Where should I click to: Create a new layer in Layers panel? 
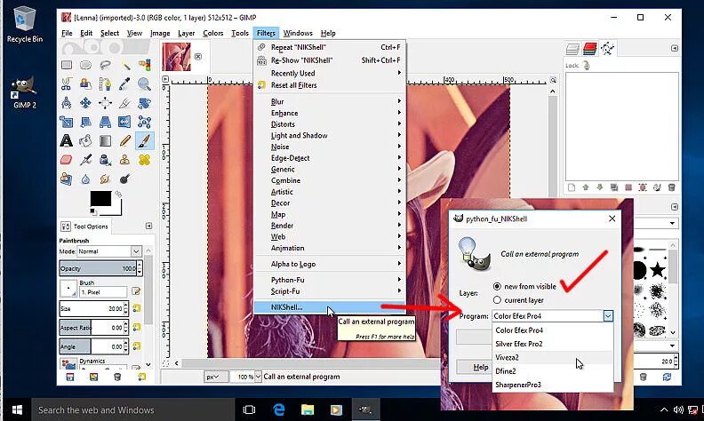(x=571, y=187)
